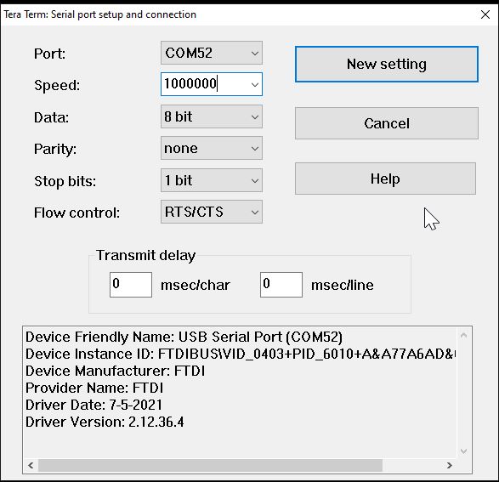Open the Flow control dropdown (RTS/CTS)
The image size is (499, 482).
212,212
